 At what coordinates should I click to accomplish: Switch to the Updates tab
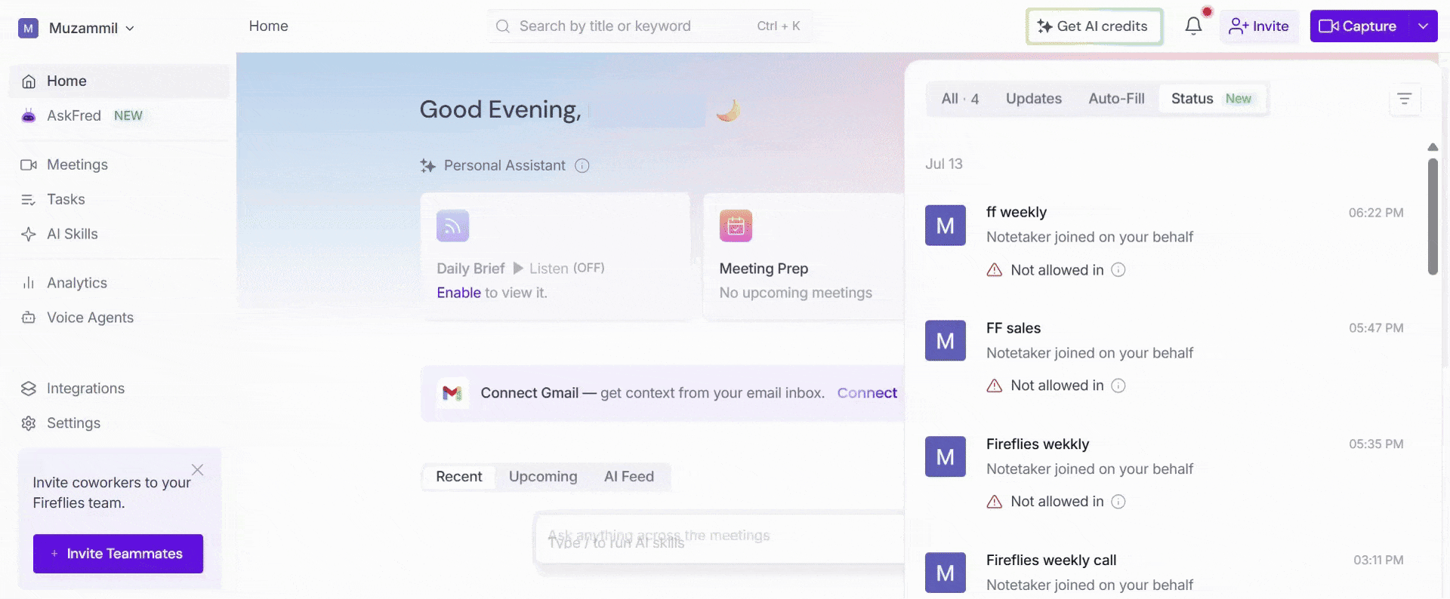[x=1033, y=99]
